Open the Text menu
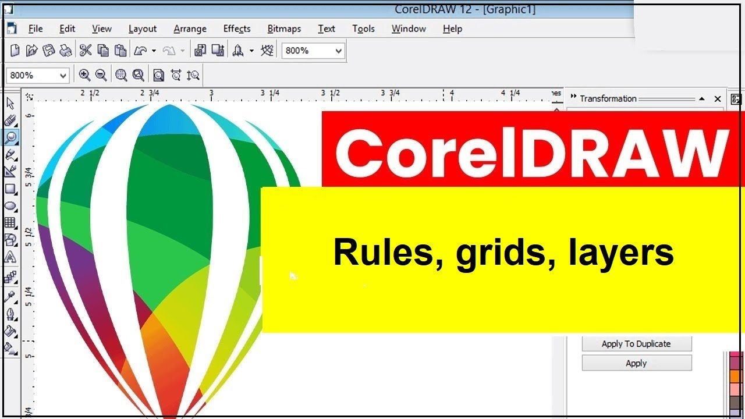Screen dimensions: 745x419 tap(327, 29)
